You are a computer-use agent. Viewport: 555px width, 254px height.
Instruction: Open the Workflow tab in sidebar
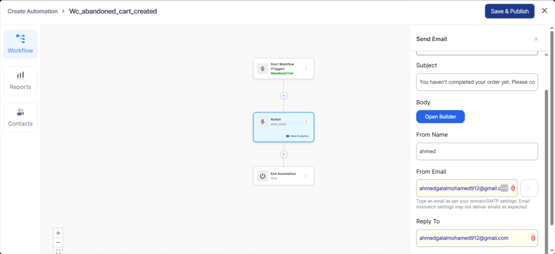(20, 44)
